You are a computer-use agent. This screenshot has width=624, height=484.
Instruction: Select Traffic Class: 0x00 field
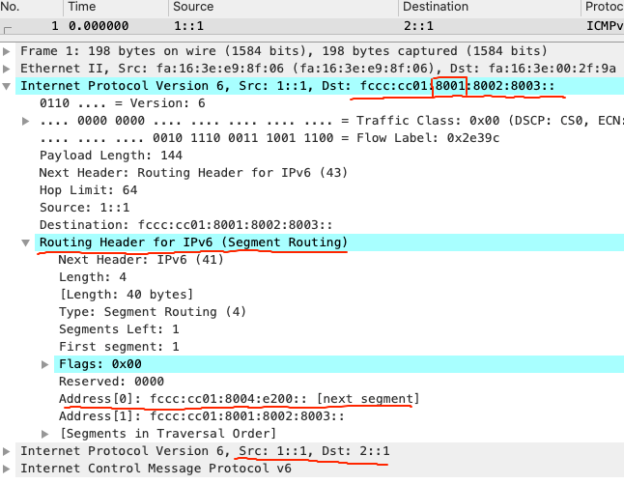[331, 121]
